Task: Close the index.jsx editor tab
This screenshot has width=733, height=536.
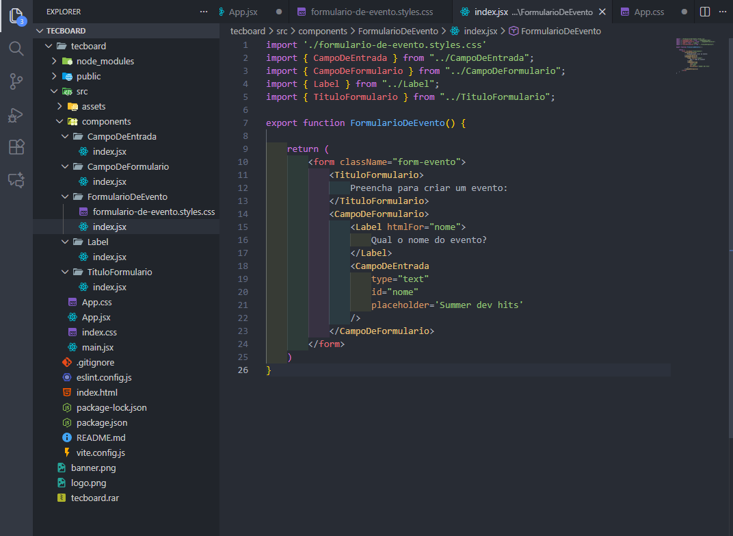Action: click(x=602, y=12)
